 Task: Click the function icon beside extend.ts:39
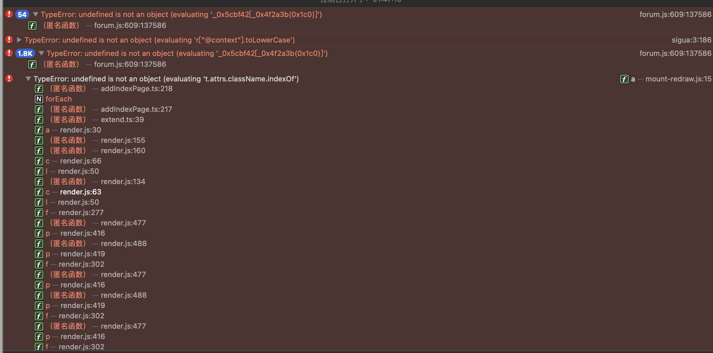pyautogui.click(x=39, y=120)
